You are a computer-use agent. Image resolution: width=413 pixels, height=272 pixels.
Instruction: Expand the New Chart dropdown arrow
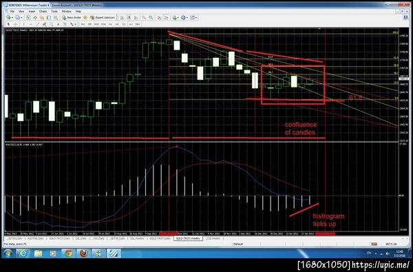(x=12, y=18)
